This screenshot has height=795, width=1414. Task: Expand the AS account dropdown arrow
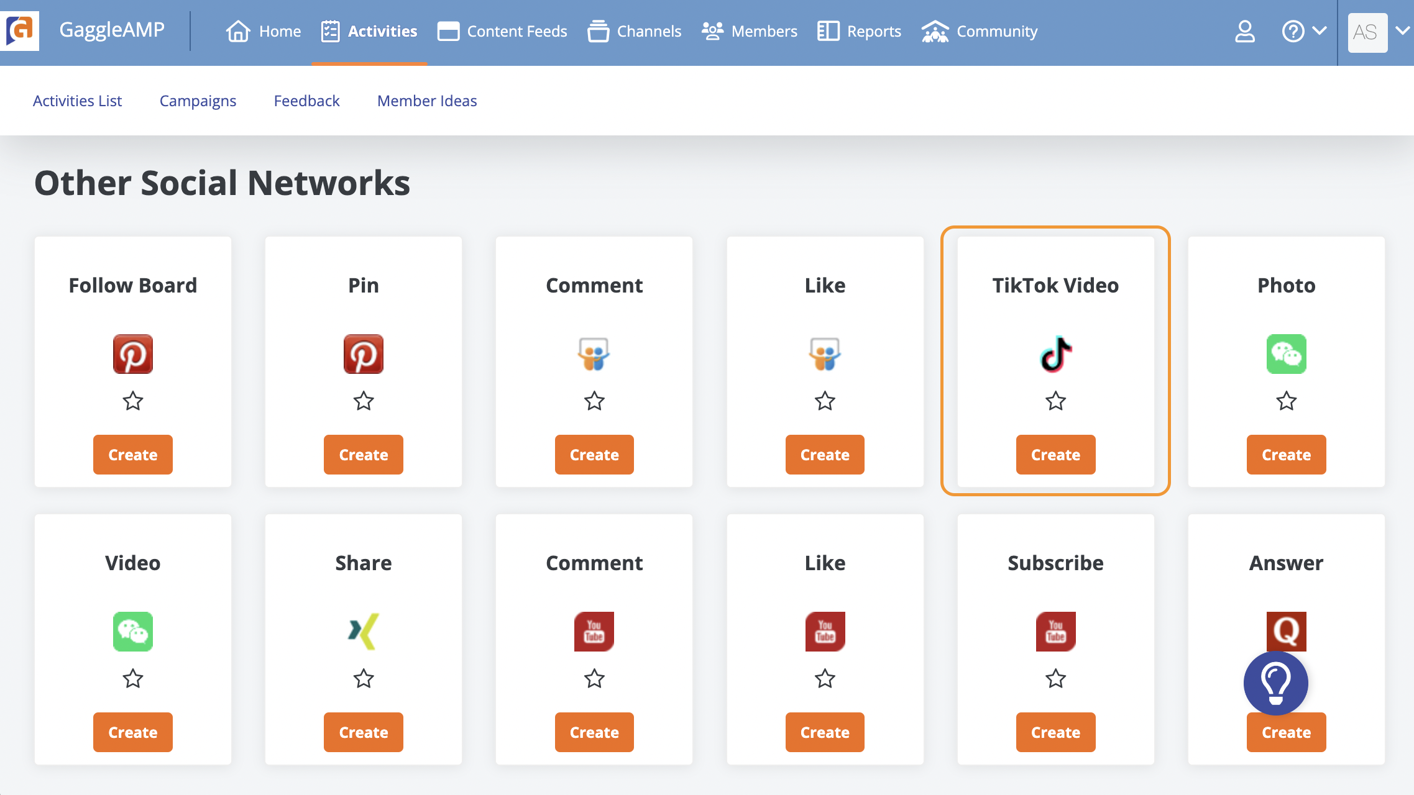point(1402,30)
